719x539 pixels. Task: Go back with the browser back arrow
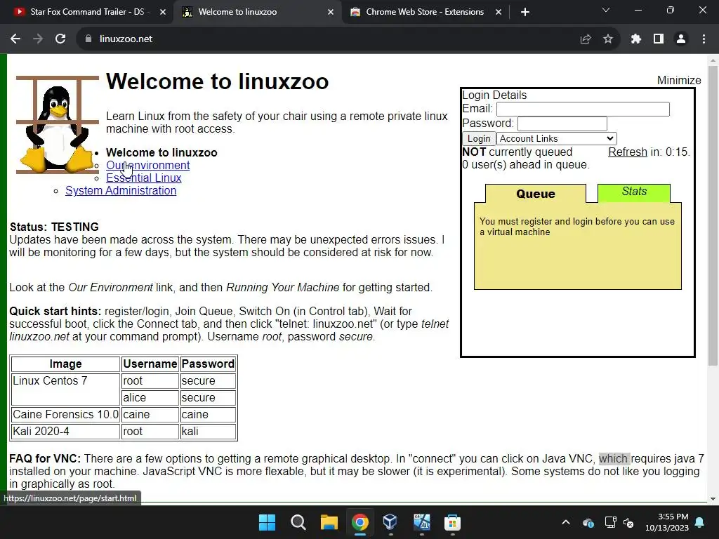click(x=15, y=39)
